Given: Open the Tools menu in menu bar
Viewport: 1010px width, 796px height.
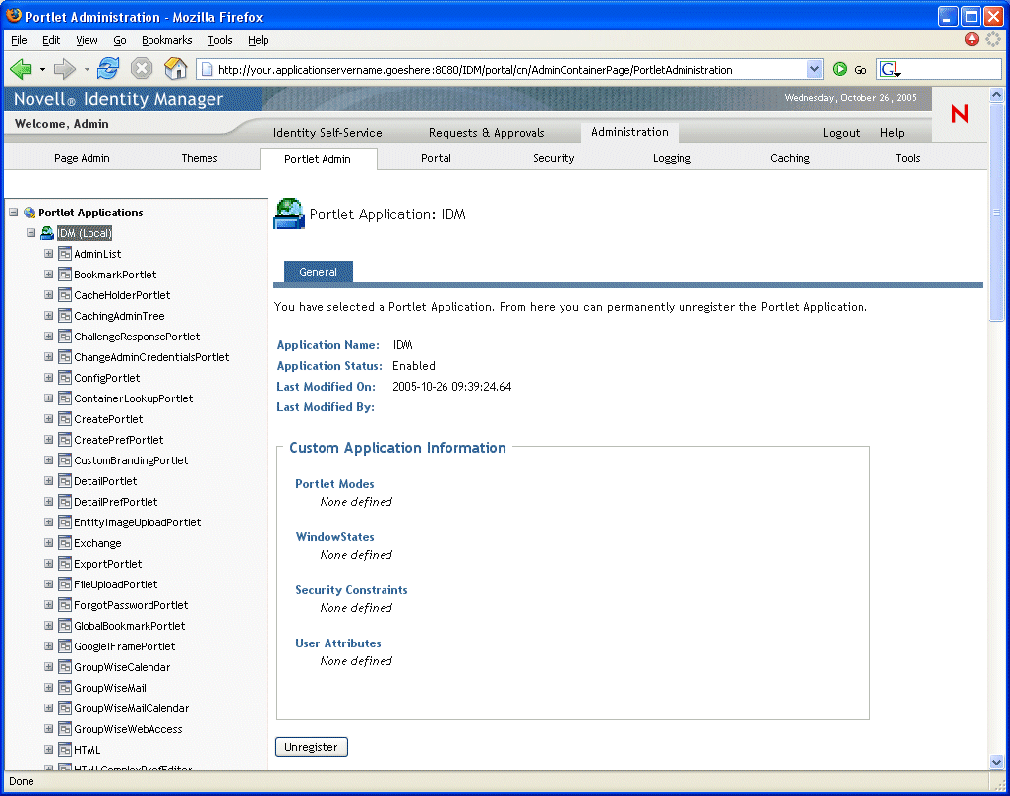Looking at the screenshot, I should click(220, 40).
